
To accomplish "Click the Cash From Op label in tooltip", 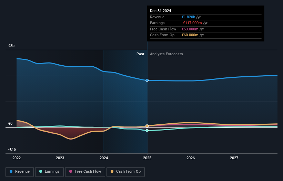I will (162, 35).
